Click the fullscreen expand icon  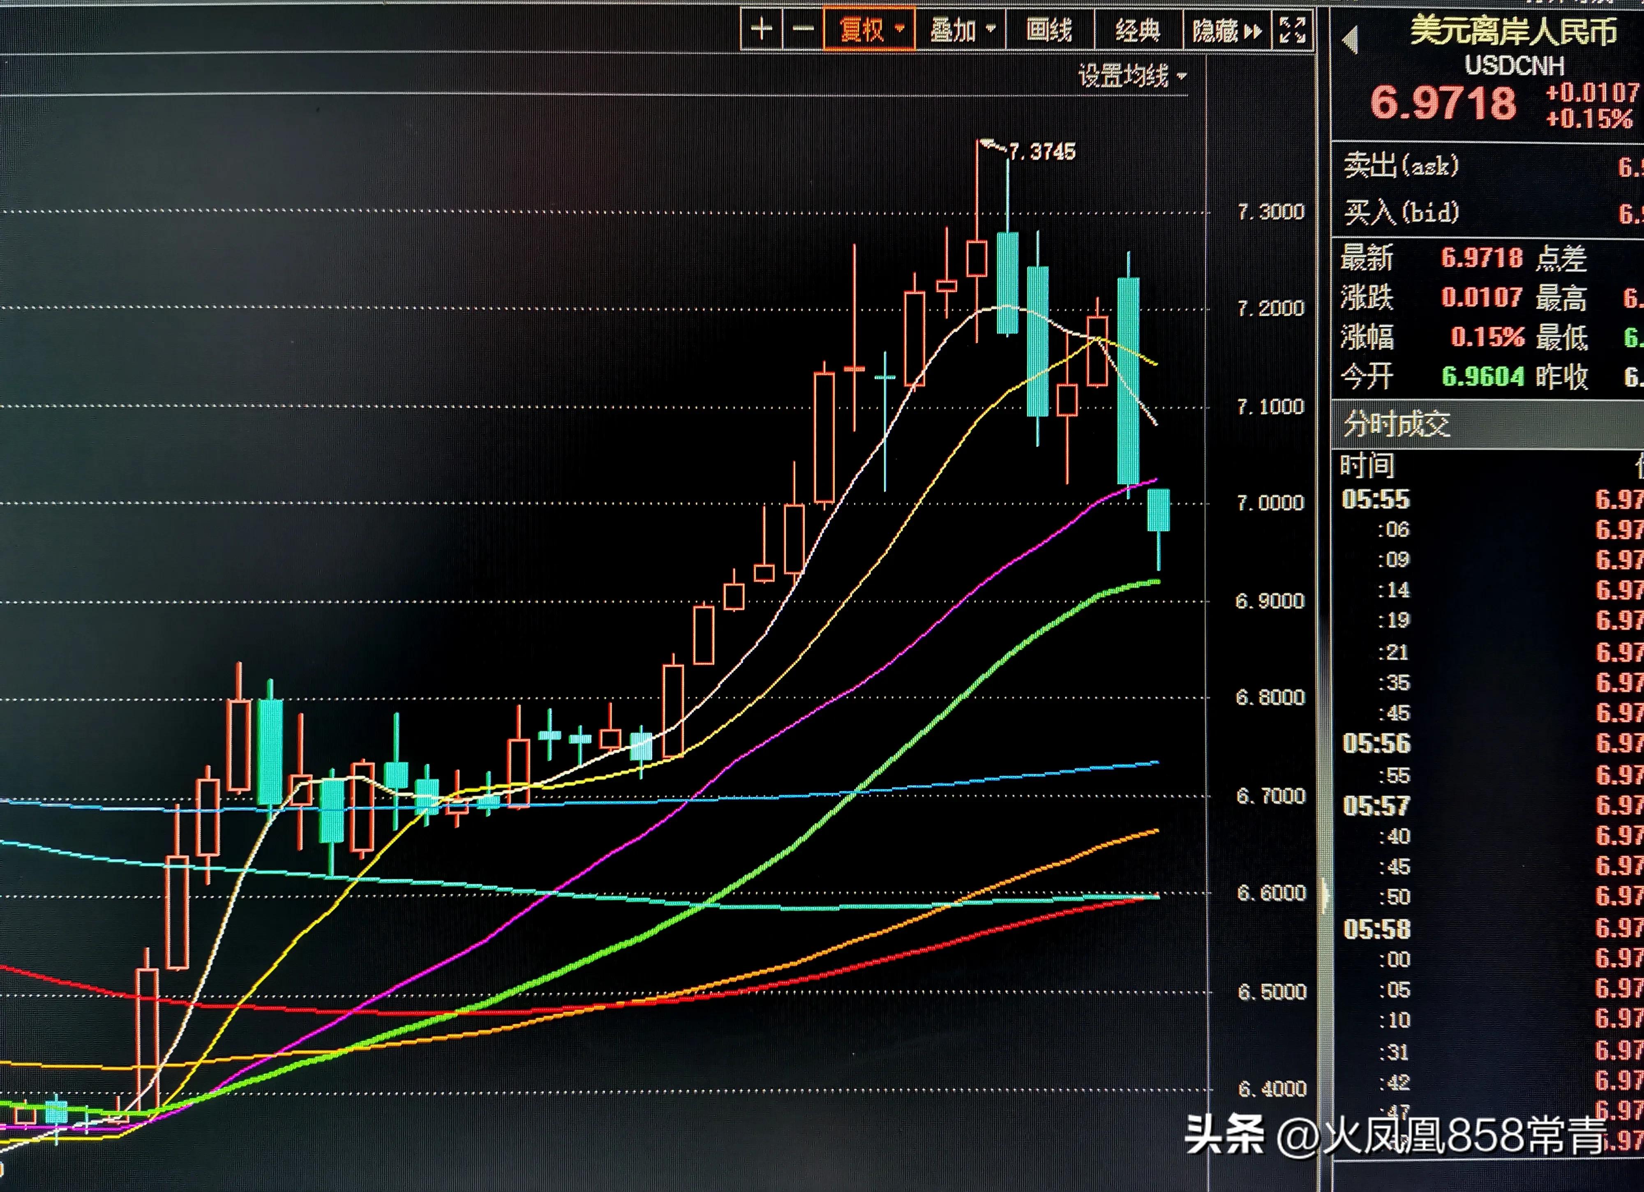click(x=1293, y=30)
